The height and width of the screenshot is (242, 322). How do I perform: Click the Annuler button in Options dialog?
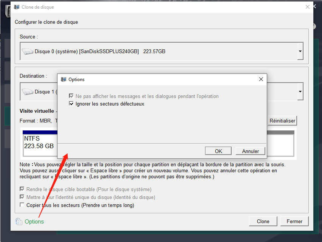coord(250,150)
